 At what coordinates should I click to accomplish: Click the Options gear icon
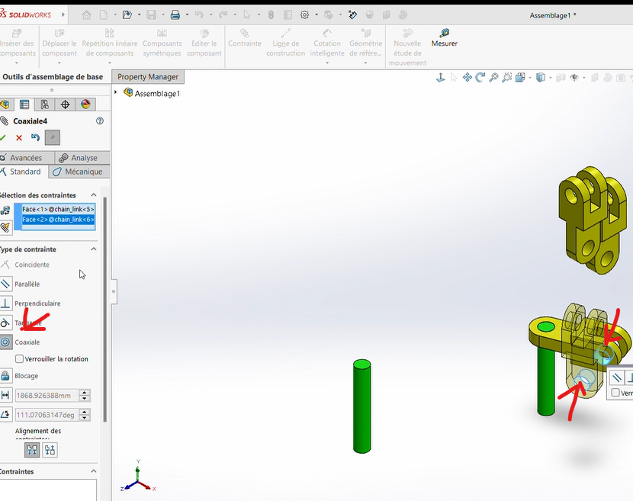pyautogui.click(x=305, y=15)
